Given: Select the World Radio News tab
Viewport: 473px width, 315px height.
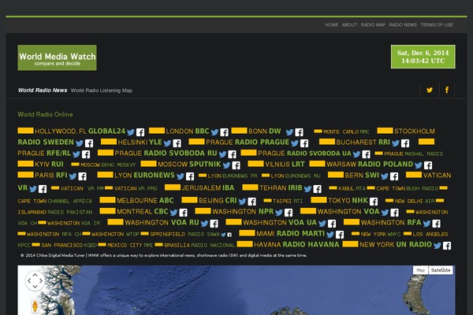Looking at the screenshot, I should [x=43, y=90].
